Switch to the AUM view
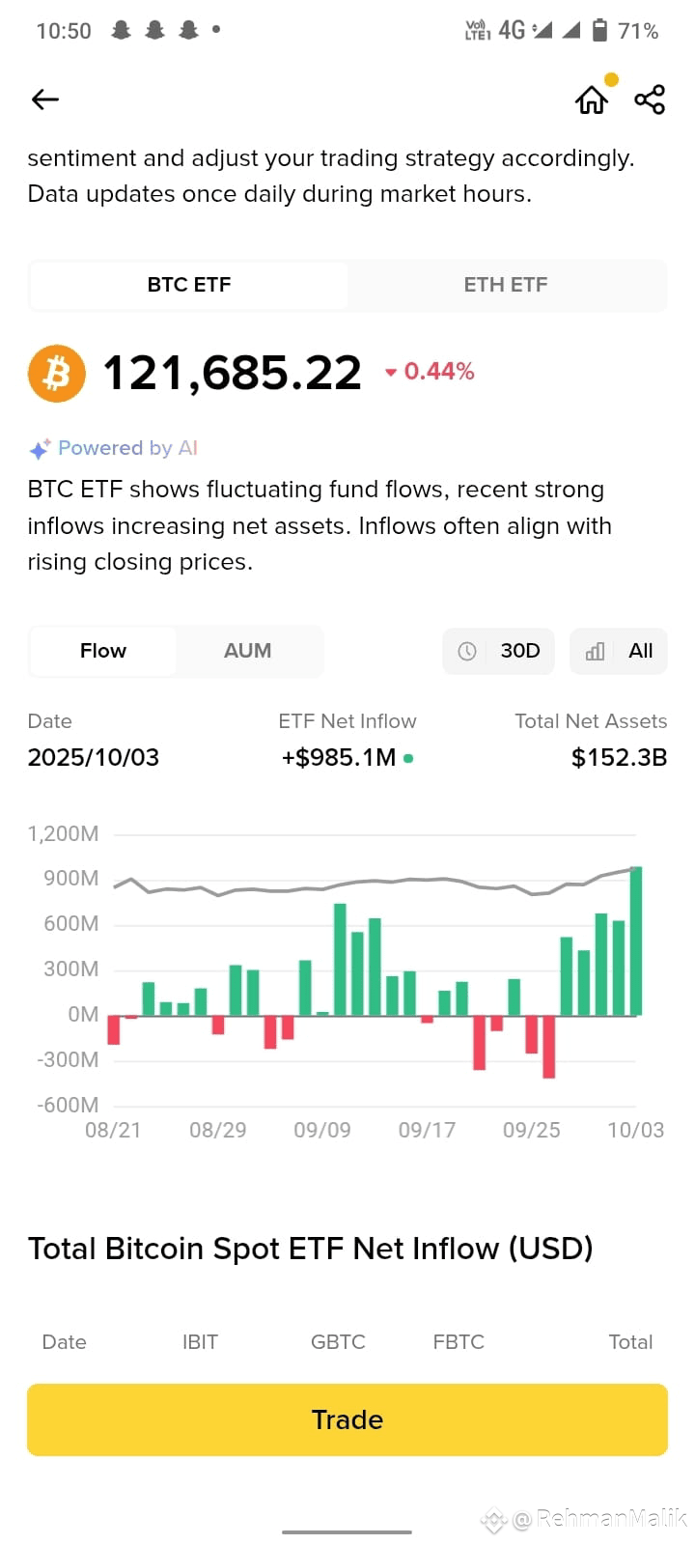 (x=248, y=651)
